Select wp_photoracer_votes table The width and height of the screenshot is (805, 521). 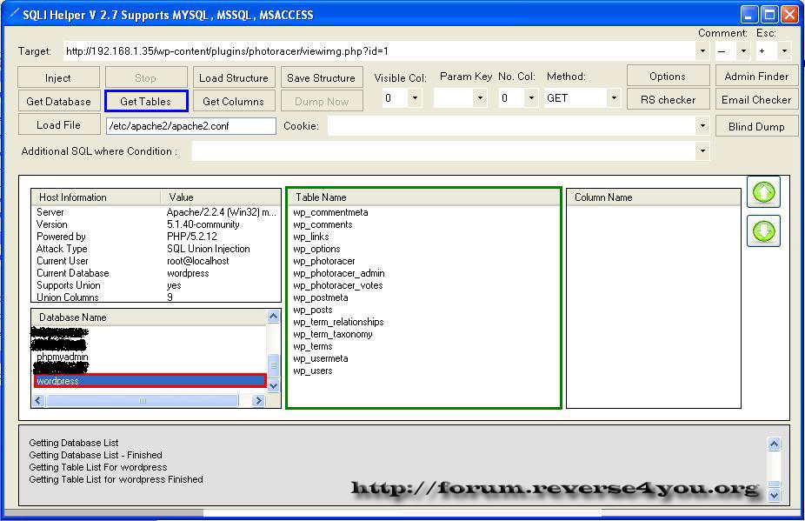click(338, 285)
